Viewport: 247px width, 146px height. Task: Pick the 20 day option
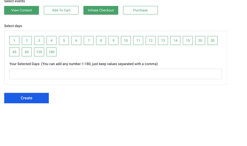pos(200,41)
